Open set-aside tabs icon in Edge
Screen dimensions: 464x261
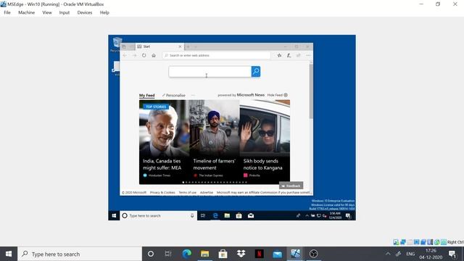click(124, 46)
